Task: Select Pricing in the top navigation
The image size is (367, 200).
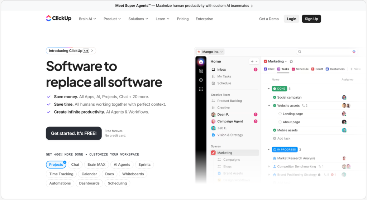Action: [x=182, y=19]
